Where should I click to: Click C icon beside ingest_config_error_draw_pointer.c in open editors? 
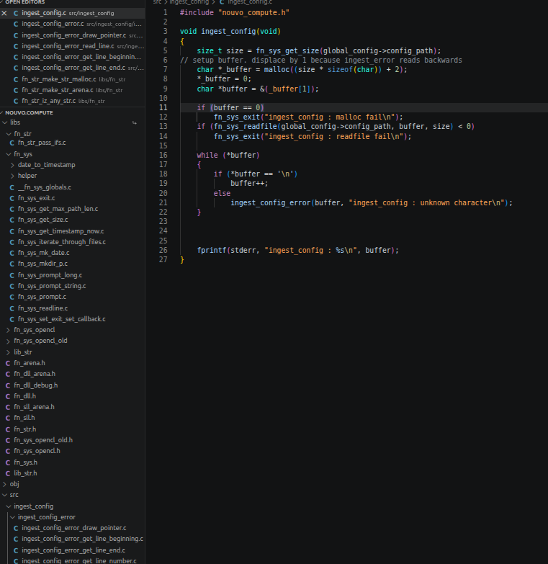click(16, 35)
